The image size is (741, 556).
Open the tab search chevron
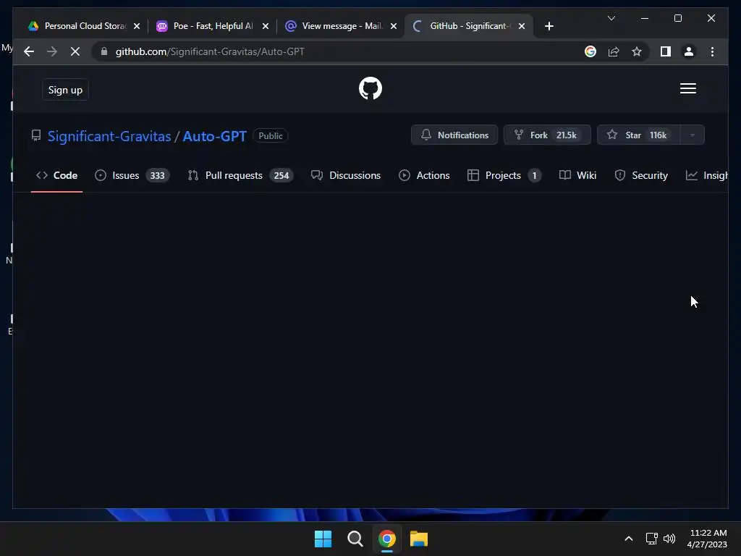click(x=611, y=18)
